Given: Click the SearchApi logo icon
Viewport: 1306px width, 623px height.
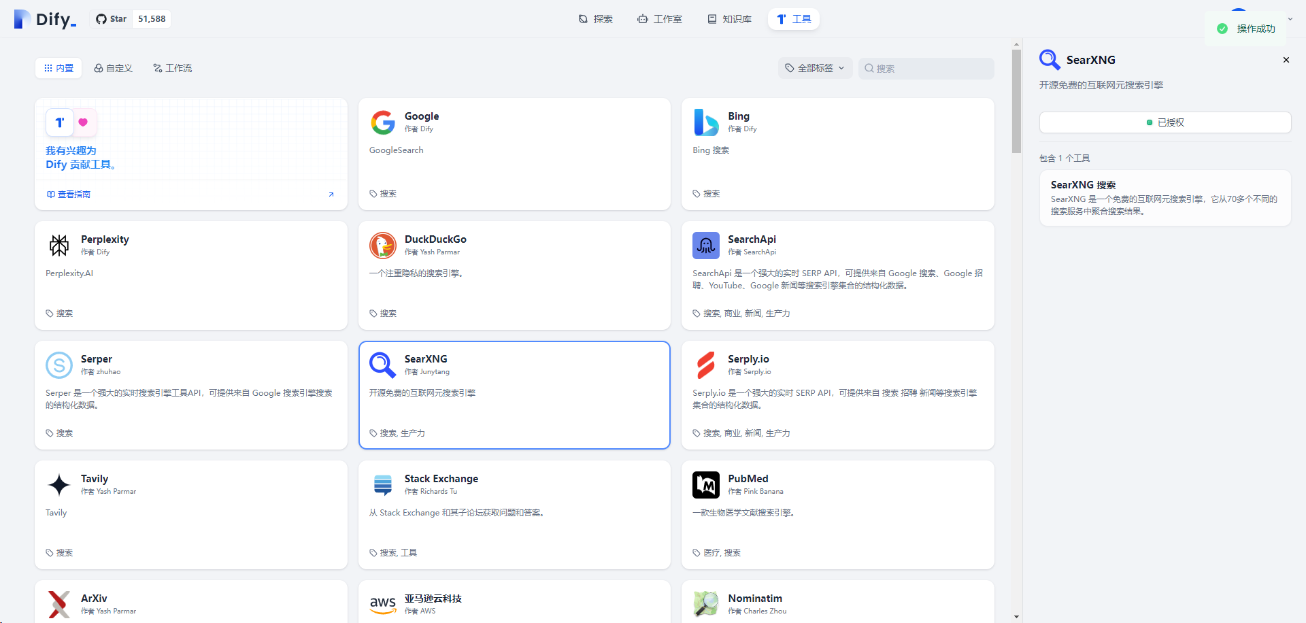Looking at the screenshot, I should [x=706, y=246].
